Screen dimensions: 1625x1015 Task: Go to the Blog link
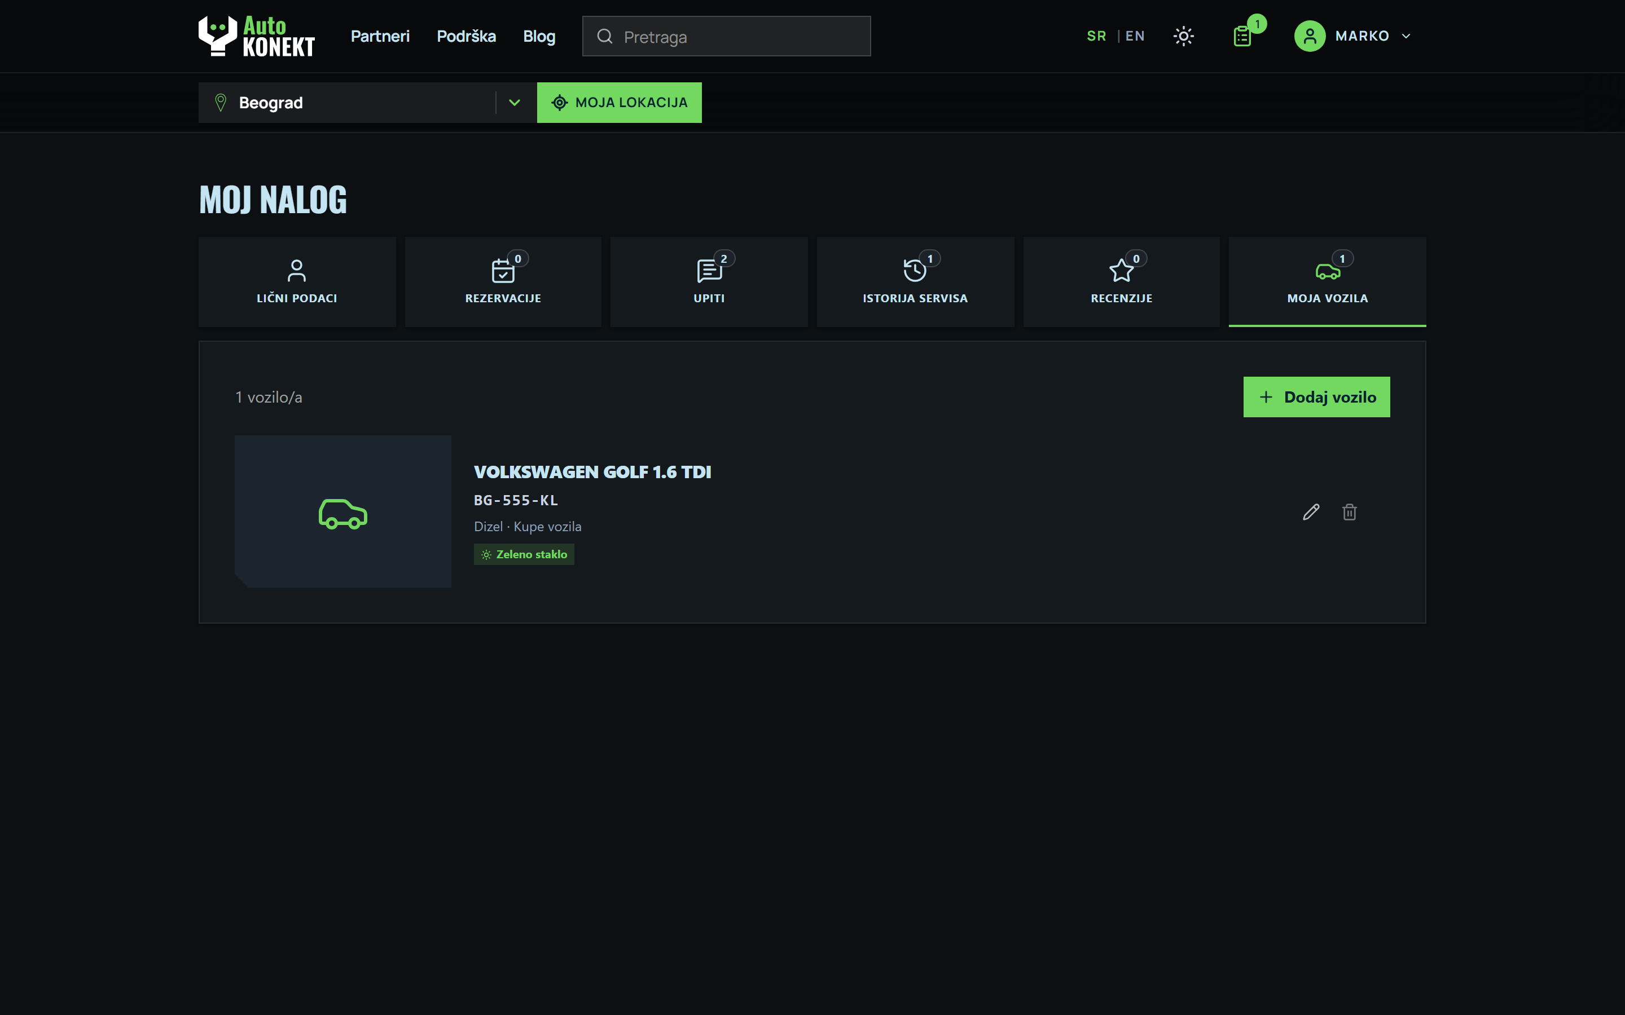click(x=539, y=36)
